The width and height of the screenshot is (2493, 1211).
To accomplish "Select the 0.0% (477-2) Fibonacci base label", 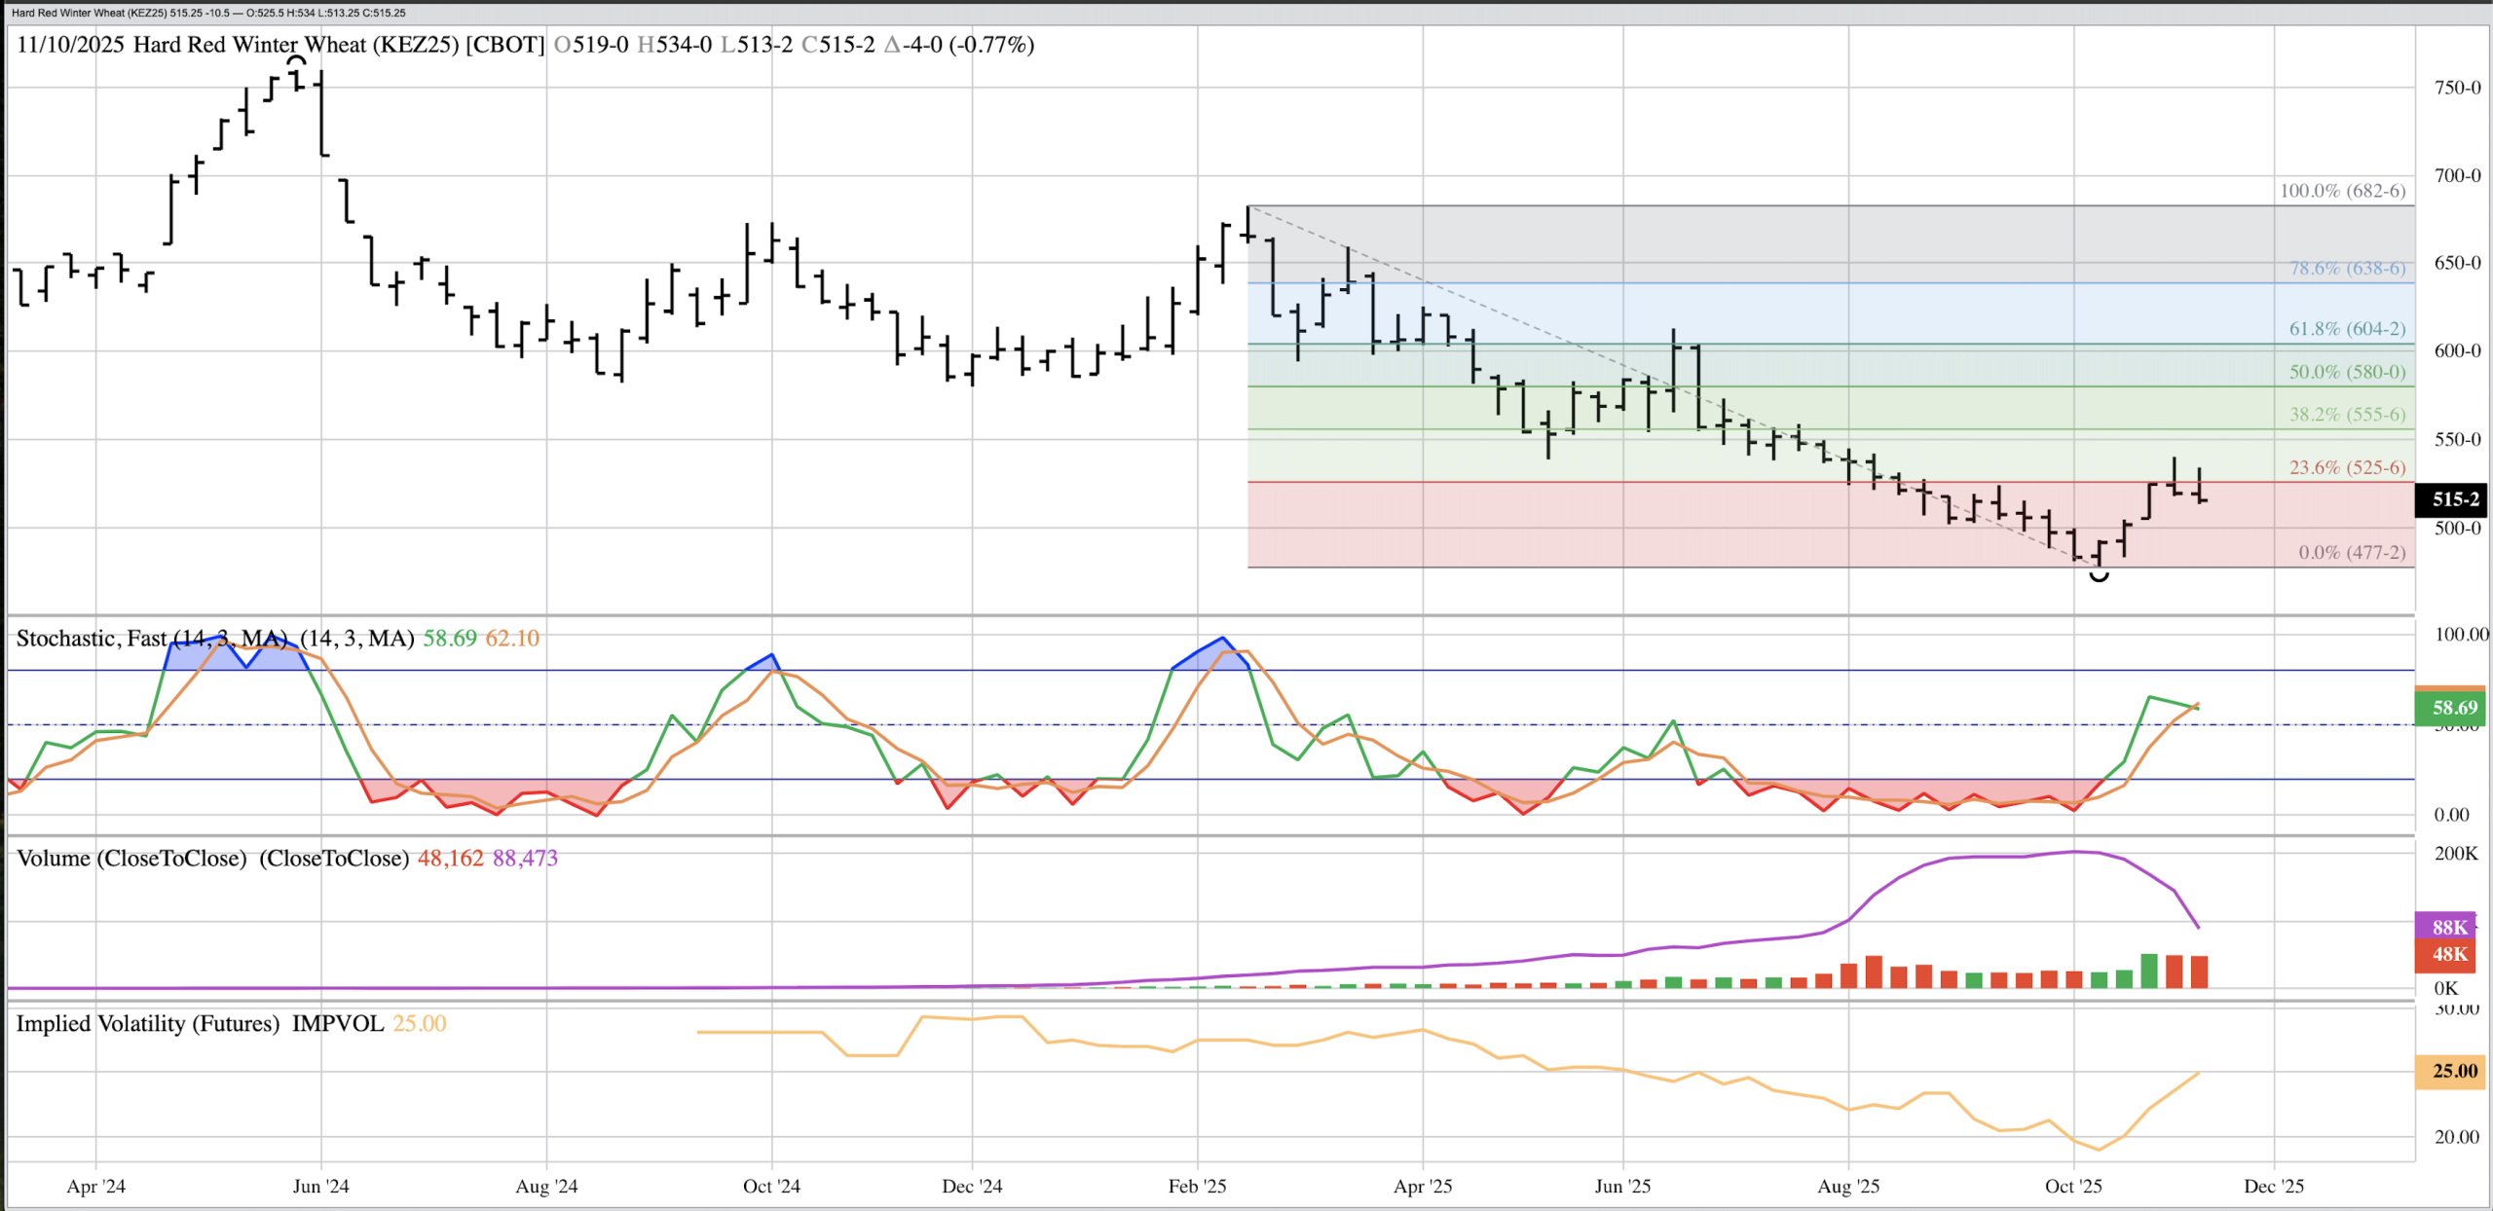I will click(2352, 553).
